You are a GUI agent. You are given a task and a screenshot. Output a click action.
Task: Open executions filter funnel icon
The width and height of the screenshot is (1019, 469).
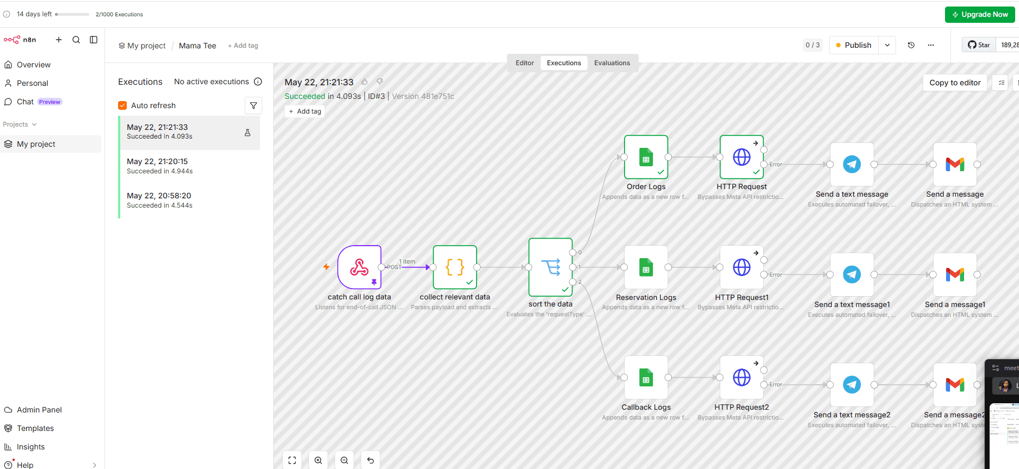click(254, 105)
